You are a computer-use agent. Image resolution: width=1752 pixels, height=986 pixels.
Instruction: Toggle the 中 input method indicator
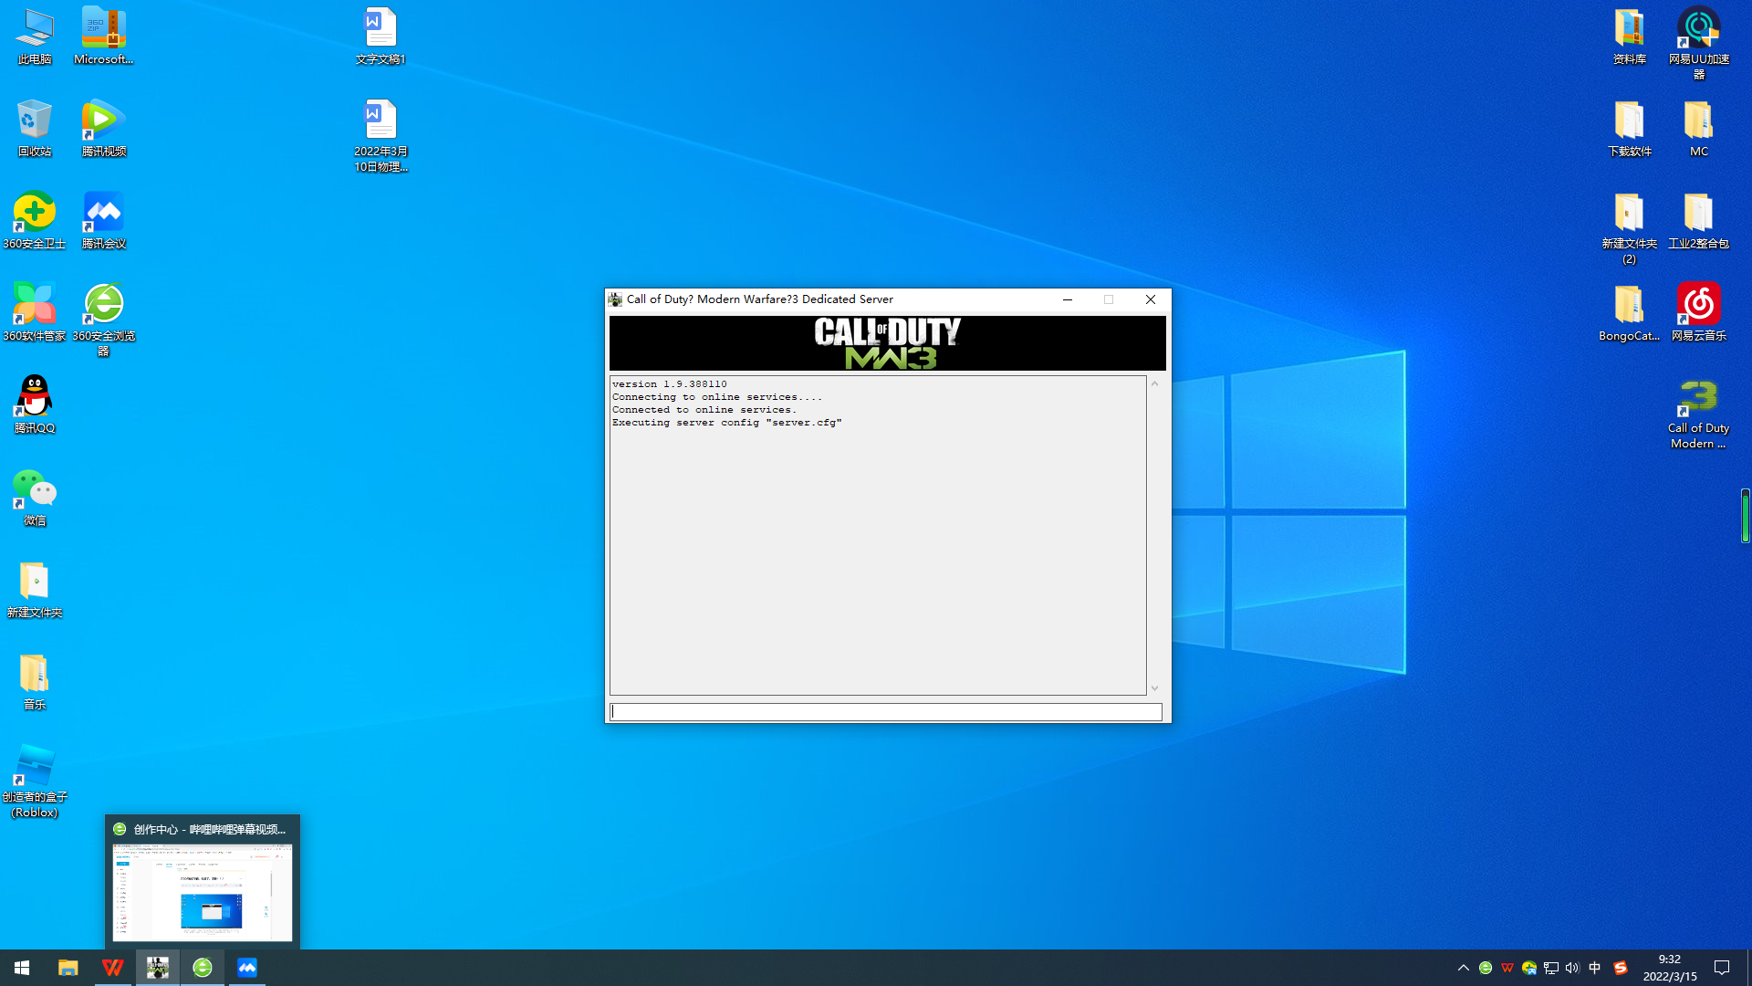pos(1594,968)
